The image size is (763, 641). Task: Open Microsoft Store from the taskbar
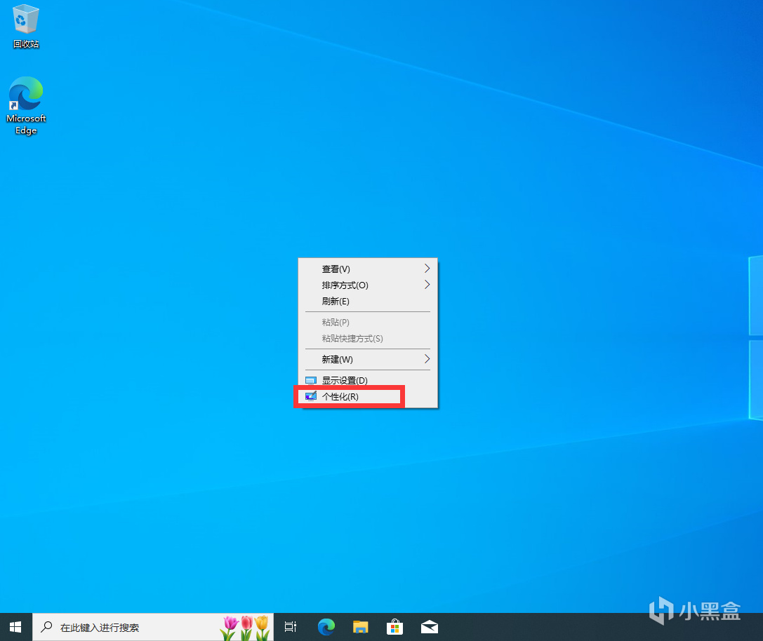394,628
